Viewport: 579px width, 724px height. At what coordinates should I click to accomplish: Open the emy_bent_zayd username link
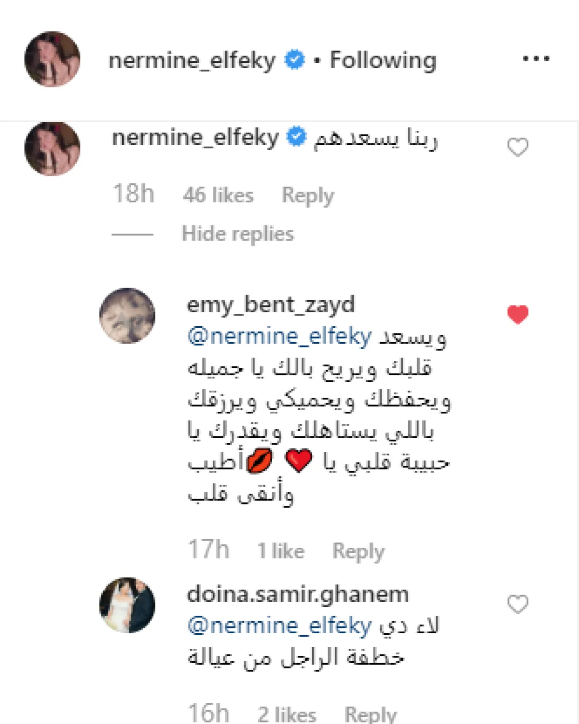pos(271,305)
